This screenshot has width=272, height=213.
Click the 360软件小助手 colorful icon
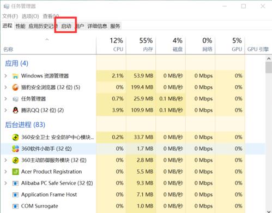click(x=15, y=149)
